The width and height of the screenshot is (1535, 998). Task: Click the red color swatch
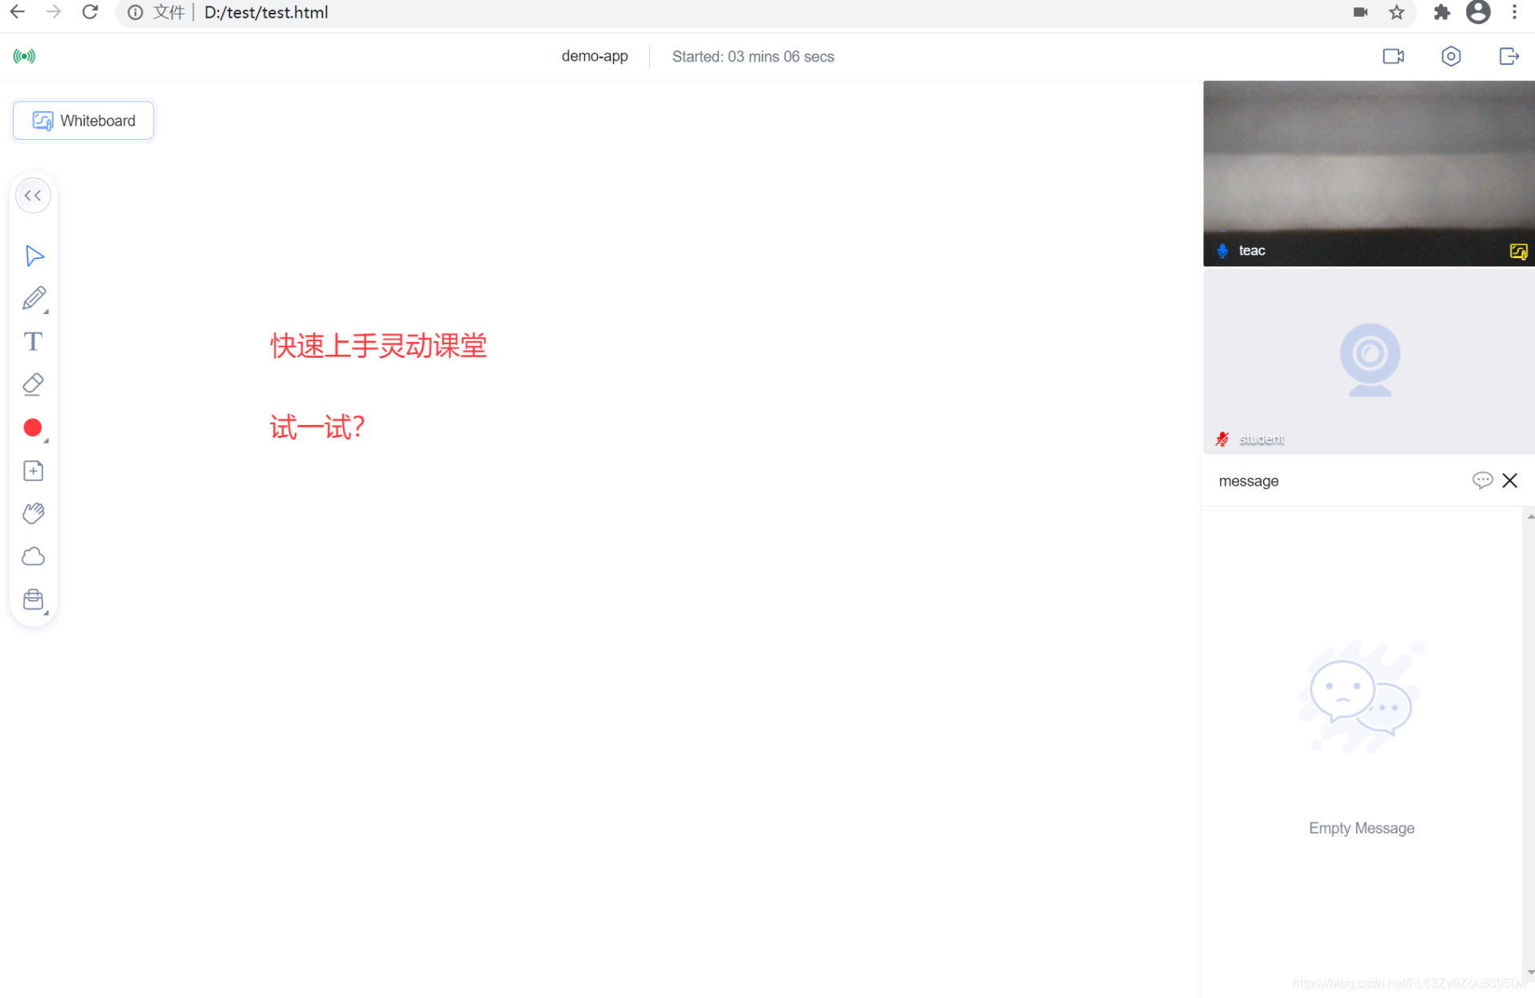pyautogui.click(x=33, y=427)
